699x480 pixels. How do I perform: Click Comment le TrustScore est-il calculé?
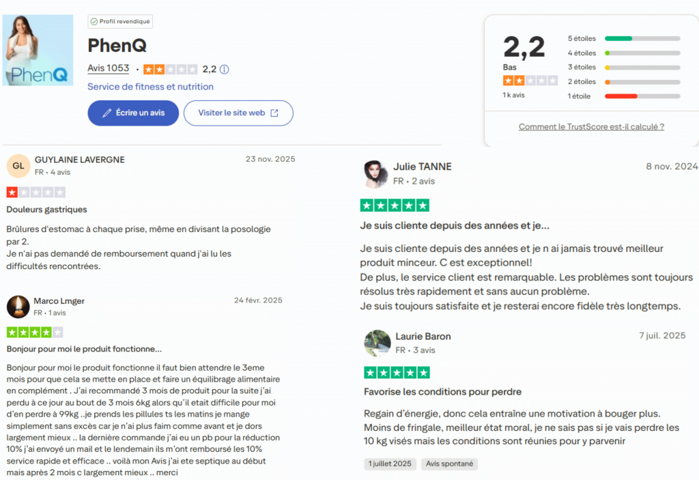pyautogui.click(x=591, y=126)
